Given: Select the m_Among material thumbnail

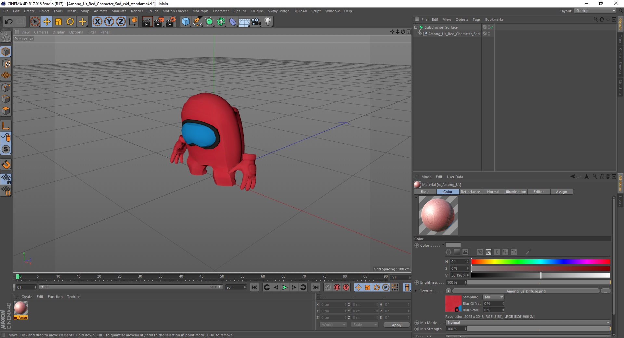Looking at the screenshot, I should pyautogui.click(x=20, y=308).
